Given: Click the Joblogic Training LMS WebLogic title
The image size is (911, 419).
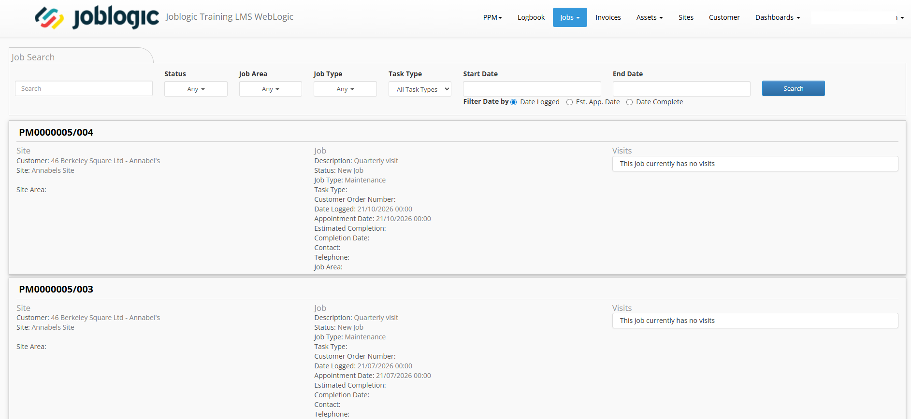Looking at the screenshot, I should [230, 17].
